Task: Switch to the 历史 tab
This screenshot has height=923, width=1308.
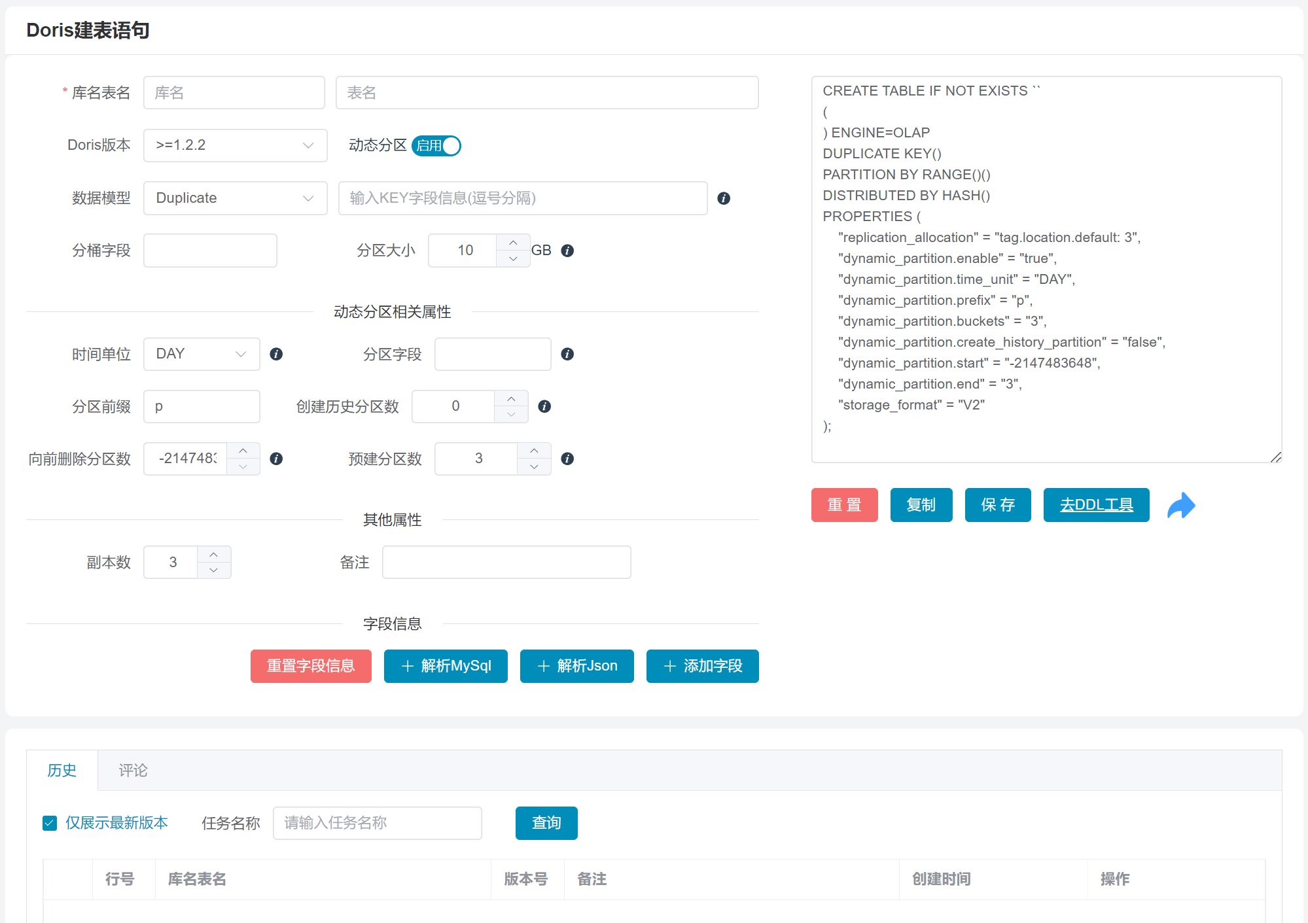Action: pos(62,771)
